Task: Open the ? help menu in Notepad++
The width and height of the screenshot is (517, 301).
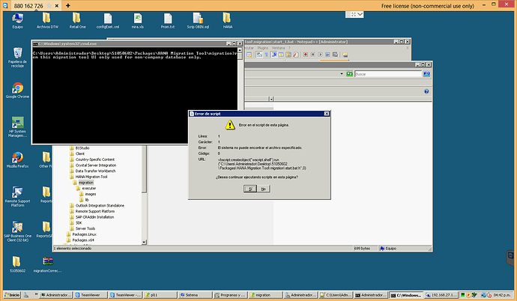Action: coord(289,48)
